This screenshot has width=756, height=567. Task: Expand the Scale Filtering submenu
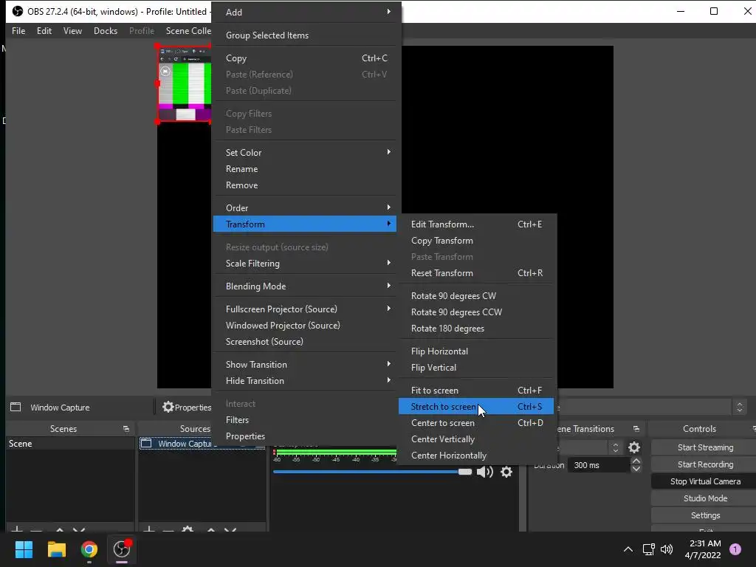pyautogui.click(x=306, y=264)
